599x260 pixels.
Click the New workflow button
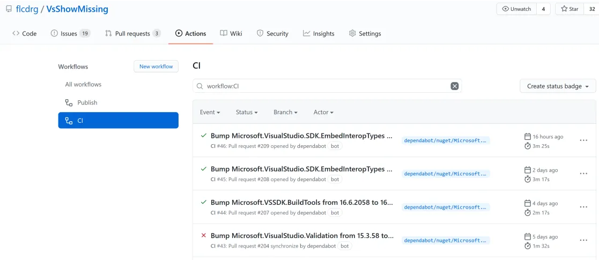click(156, 66)
